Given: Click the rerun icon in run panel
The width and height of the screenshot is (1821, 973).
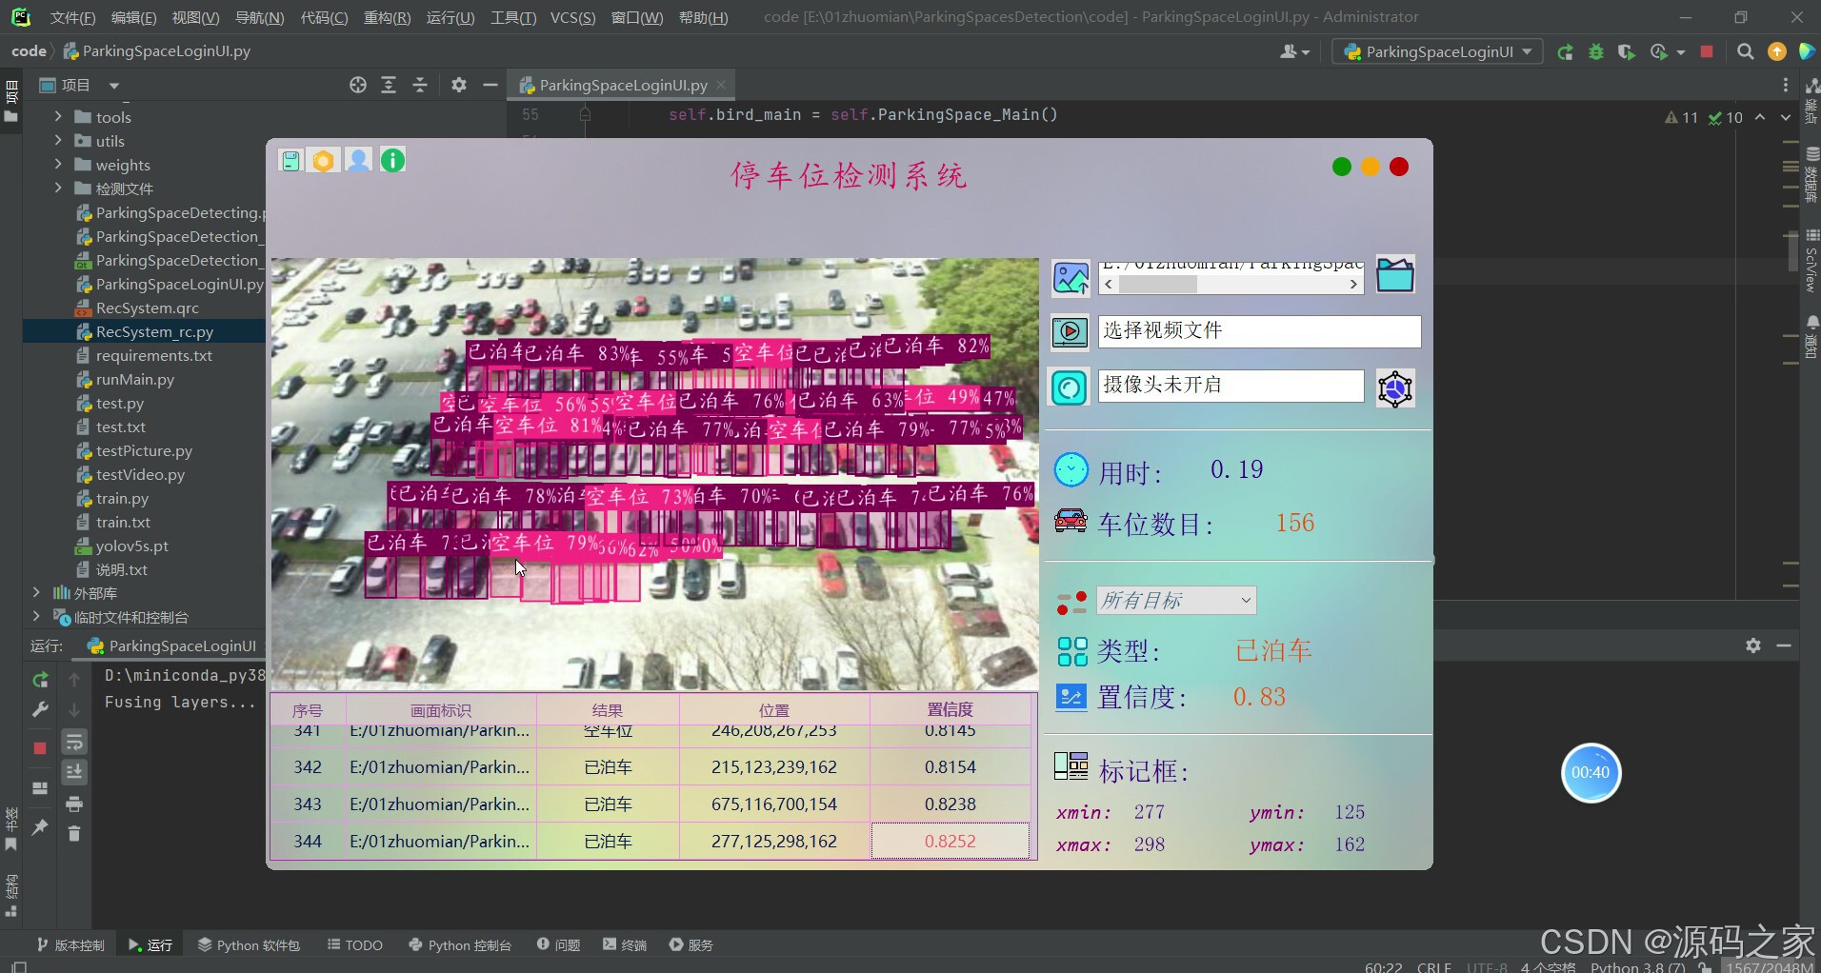Looking at the screenshot, I should point(40,680).
